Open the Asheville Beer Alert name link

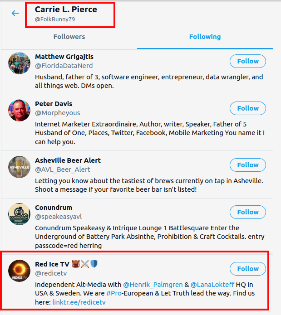click(68, 160)
